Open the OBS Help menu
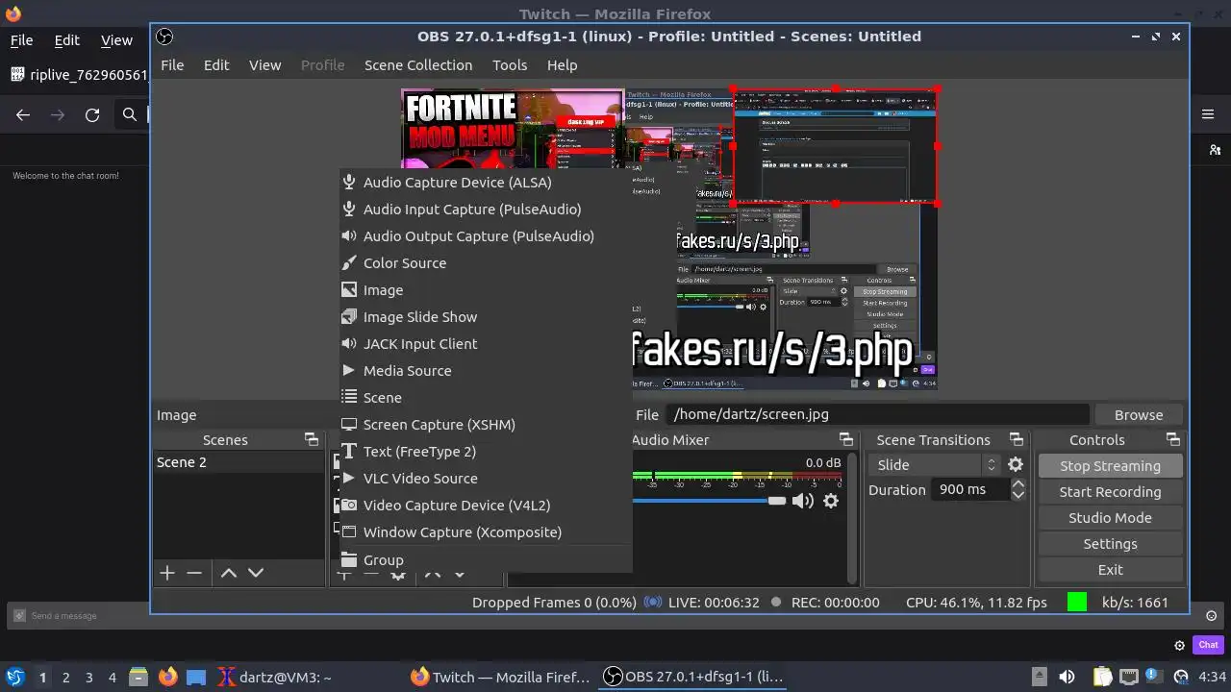 click(x=562, y=65)
